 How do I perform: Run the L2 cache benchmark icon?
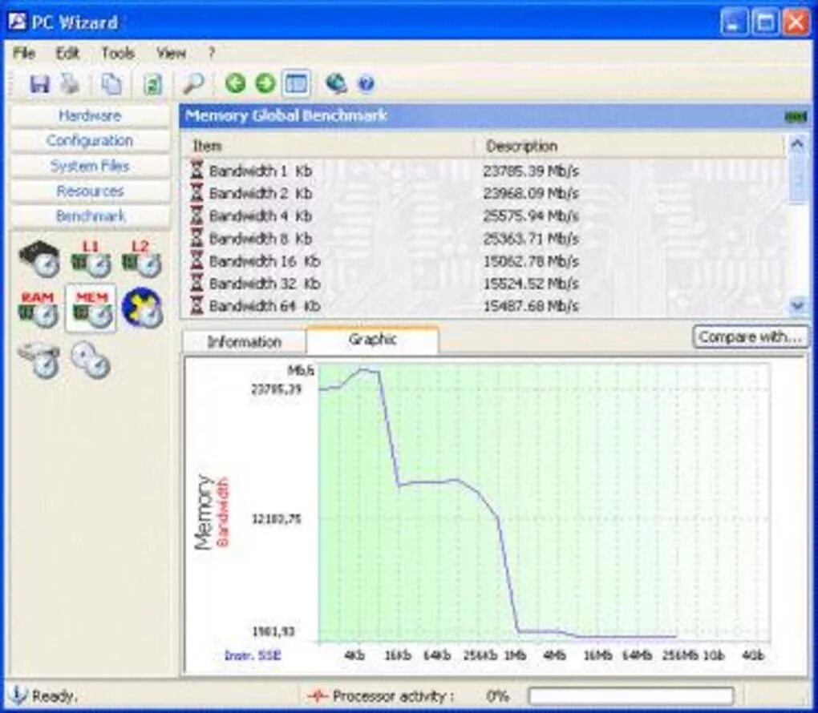(x=141, y=258)
